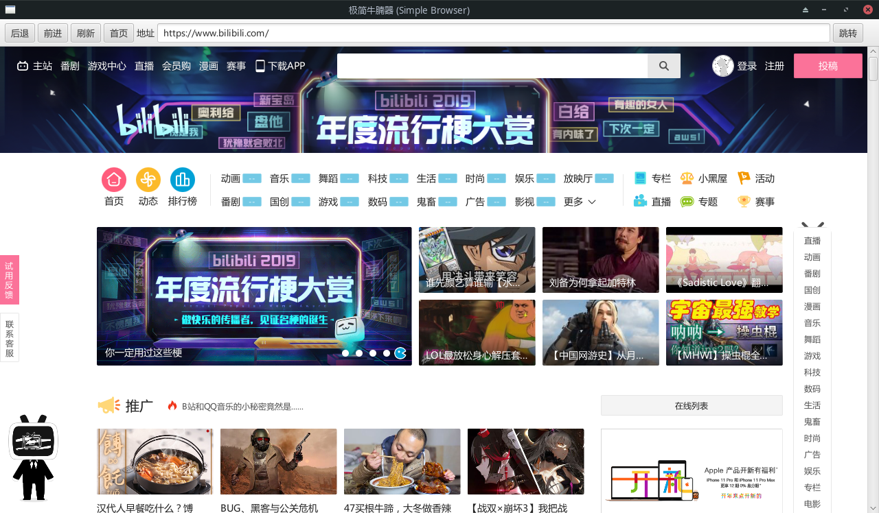Open the pink 首页 home icon
The width and height of the screenshot is (879, 513).
pos(114,180)
